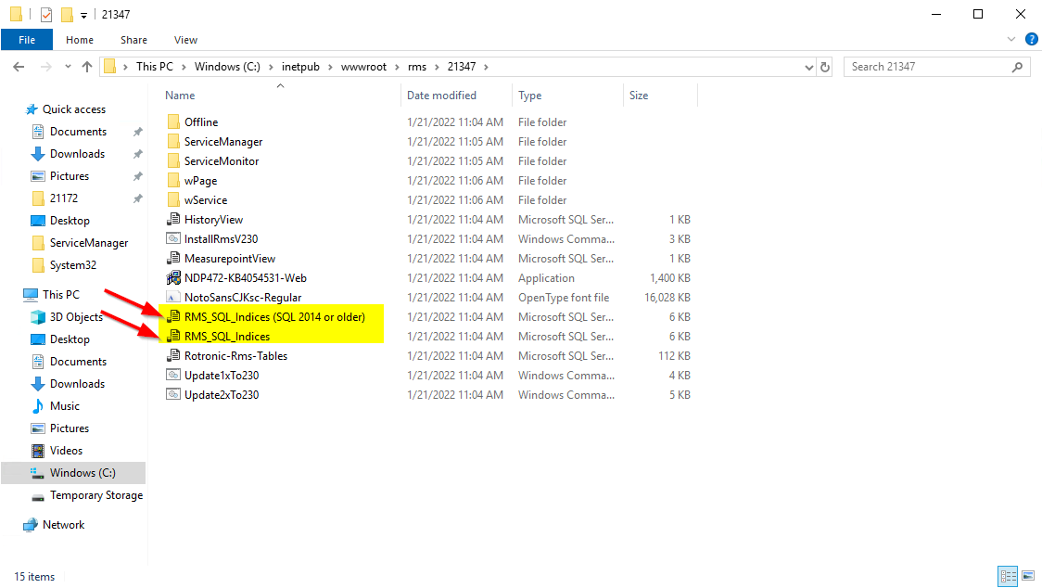1042x588 pixels.
Task: Select the Rotronic-Rms-Tables SQL file icon
Action: [173, 355]
